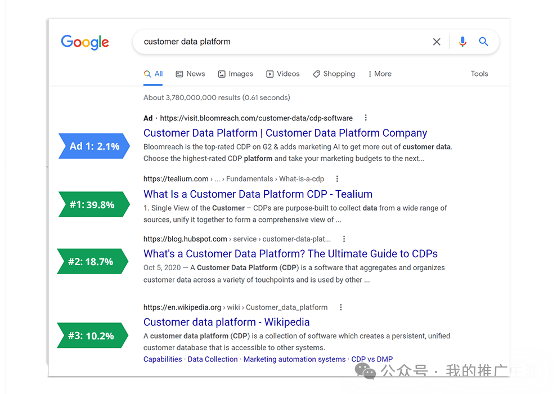Open the three-dot menu beside the HubSpot result

pos(344,239)
